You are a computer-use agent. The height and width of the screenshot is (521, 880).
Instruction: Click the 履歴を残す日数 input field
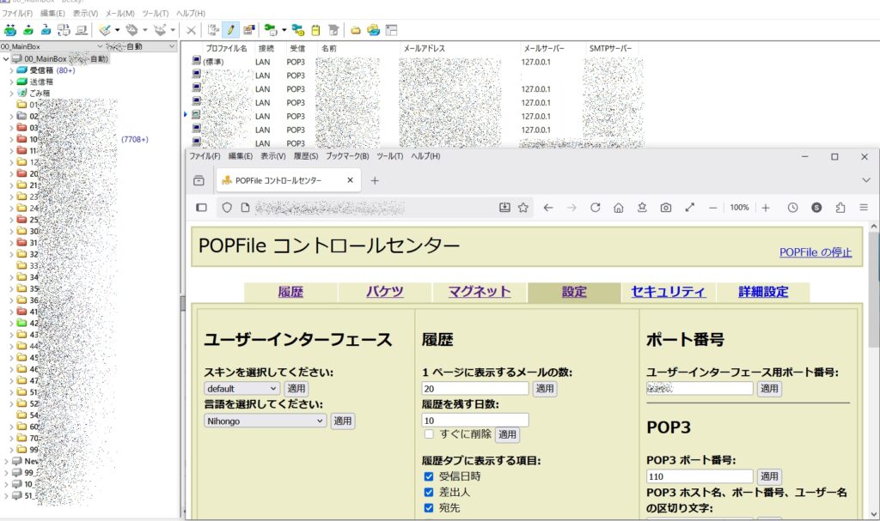(475, 420)
